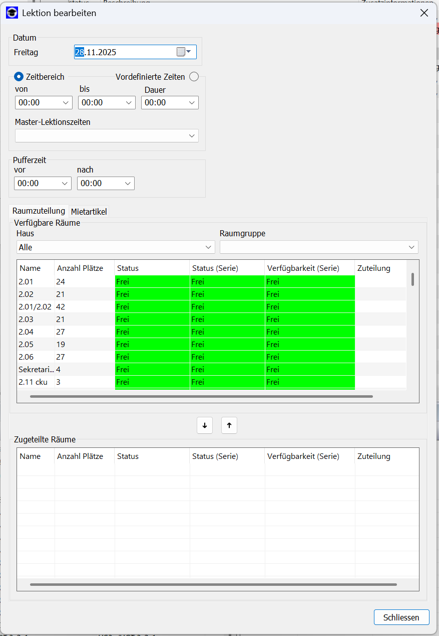Open the Dauer dropdown

[x=192, y=103]
